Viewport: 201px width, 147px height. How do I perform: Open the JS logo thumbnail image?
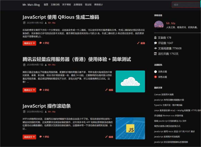pos(130,128)
